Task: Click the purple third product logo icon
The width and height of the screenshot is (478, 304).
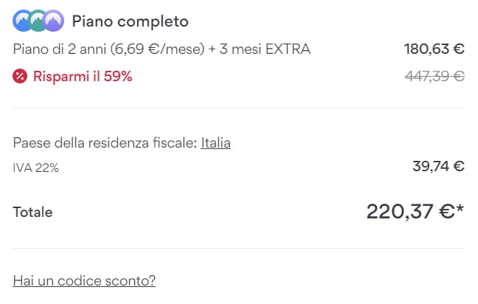Action: coord(53,21)
